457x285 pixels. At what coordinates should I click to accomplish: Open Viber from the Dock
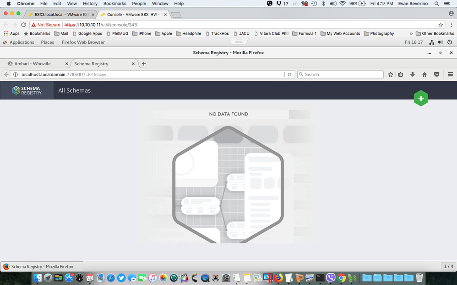(331, 278)
